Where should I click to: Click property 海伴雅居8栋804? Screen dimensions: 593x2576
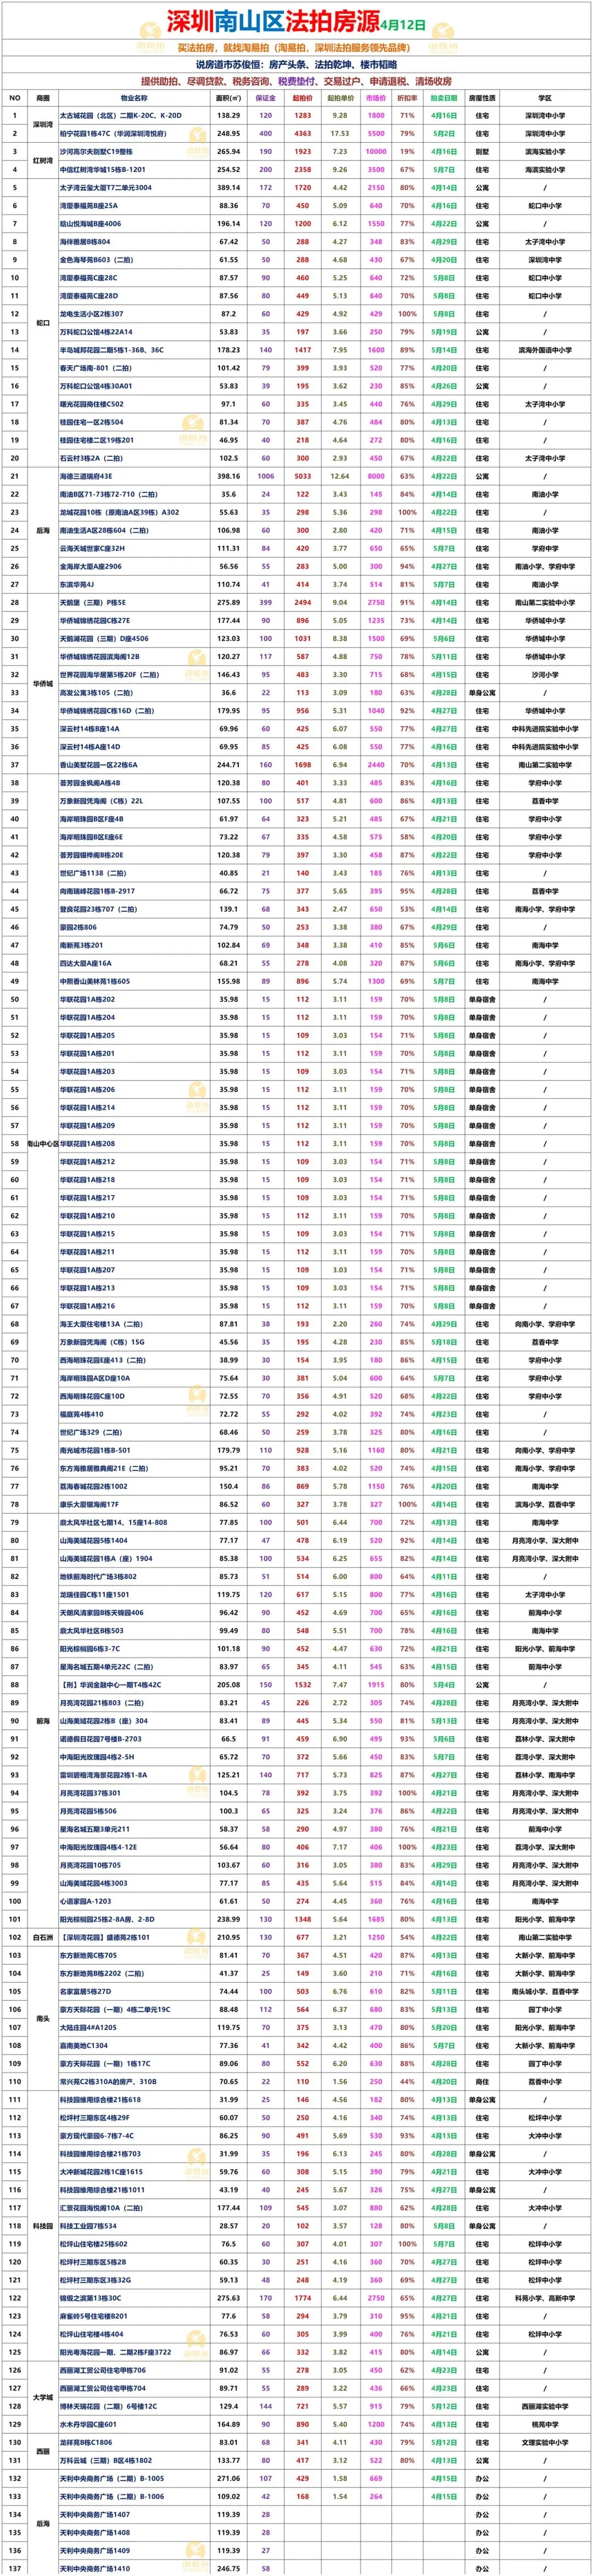pyautogui.click(x=86, y=242)
